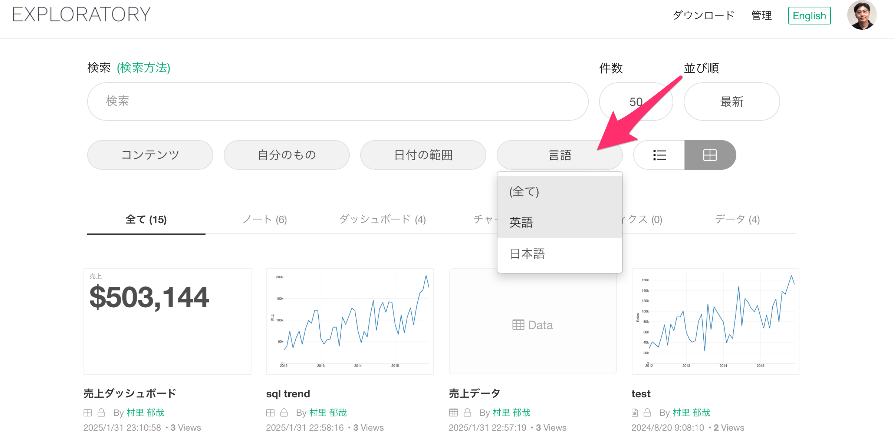Switch to the ダッシュボード (4) tab
Image resolution: width=894 pixels, height=444 pixels.
(382, 220)
